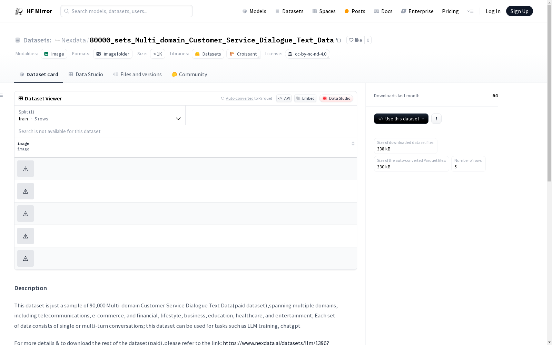Open the Community tab
This screenshot has width=552, height=345.
[189, 74]
